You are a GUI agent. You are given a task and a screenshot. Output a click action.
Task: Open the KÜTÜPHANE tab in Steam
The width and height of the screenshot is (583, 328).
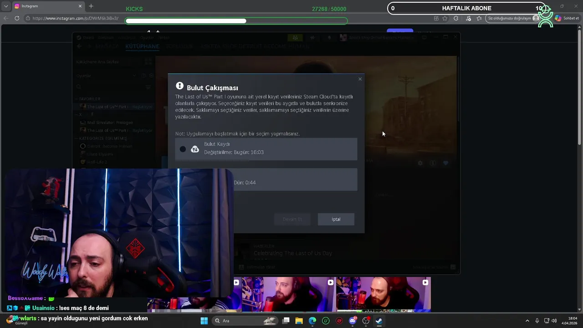(142, 46)
